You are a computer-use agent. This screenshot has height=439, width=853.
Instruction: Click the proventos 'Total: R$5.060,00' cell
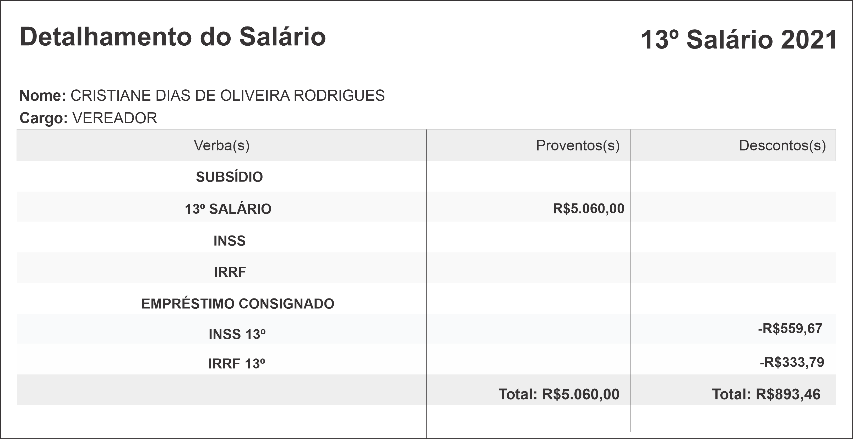pyautogui.click(x=559, y=394)
